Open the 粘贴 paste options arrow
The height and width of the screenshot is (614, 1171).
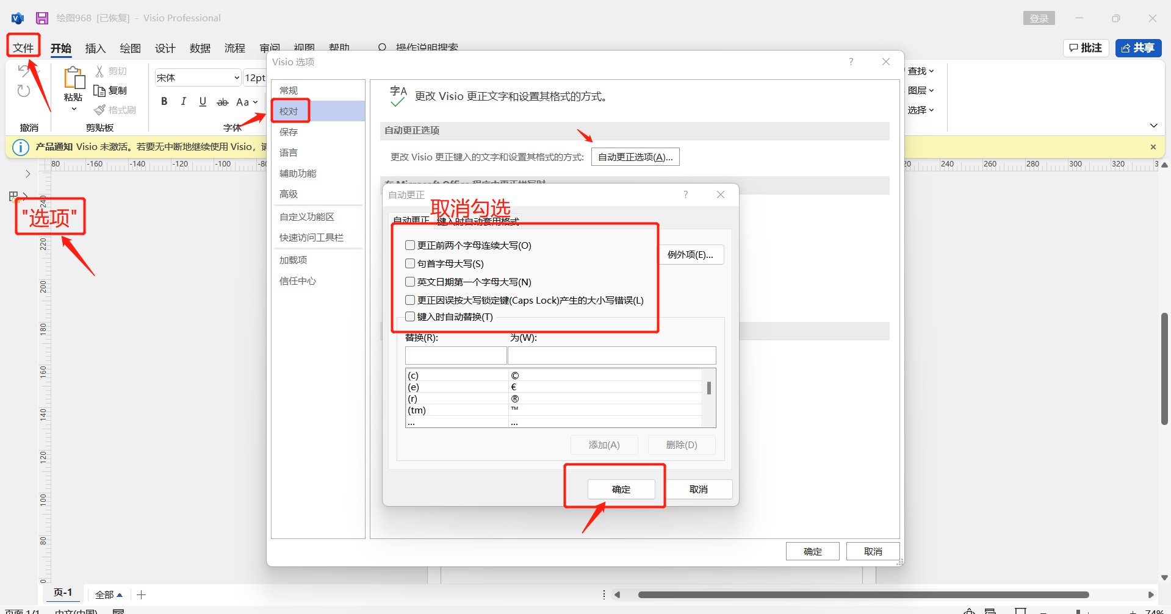pos(74,109)
